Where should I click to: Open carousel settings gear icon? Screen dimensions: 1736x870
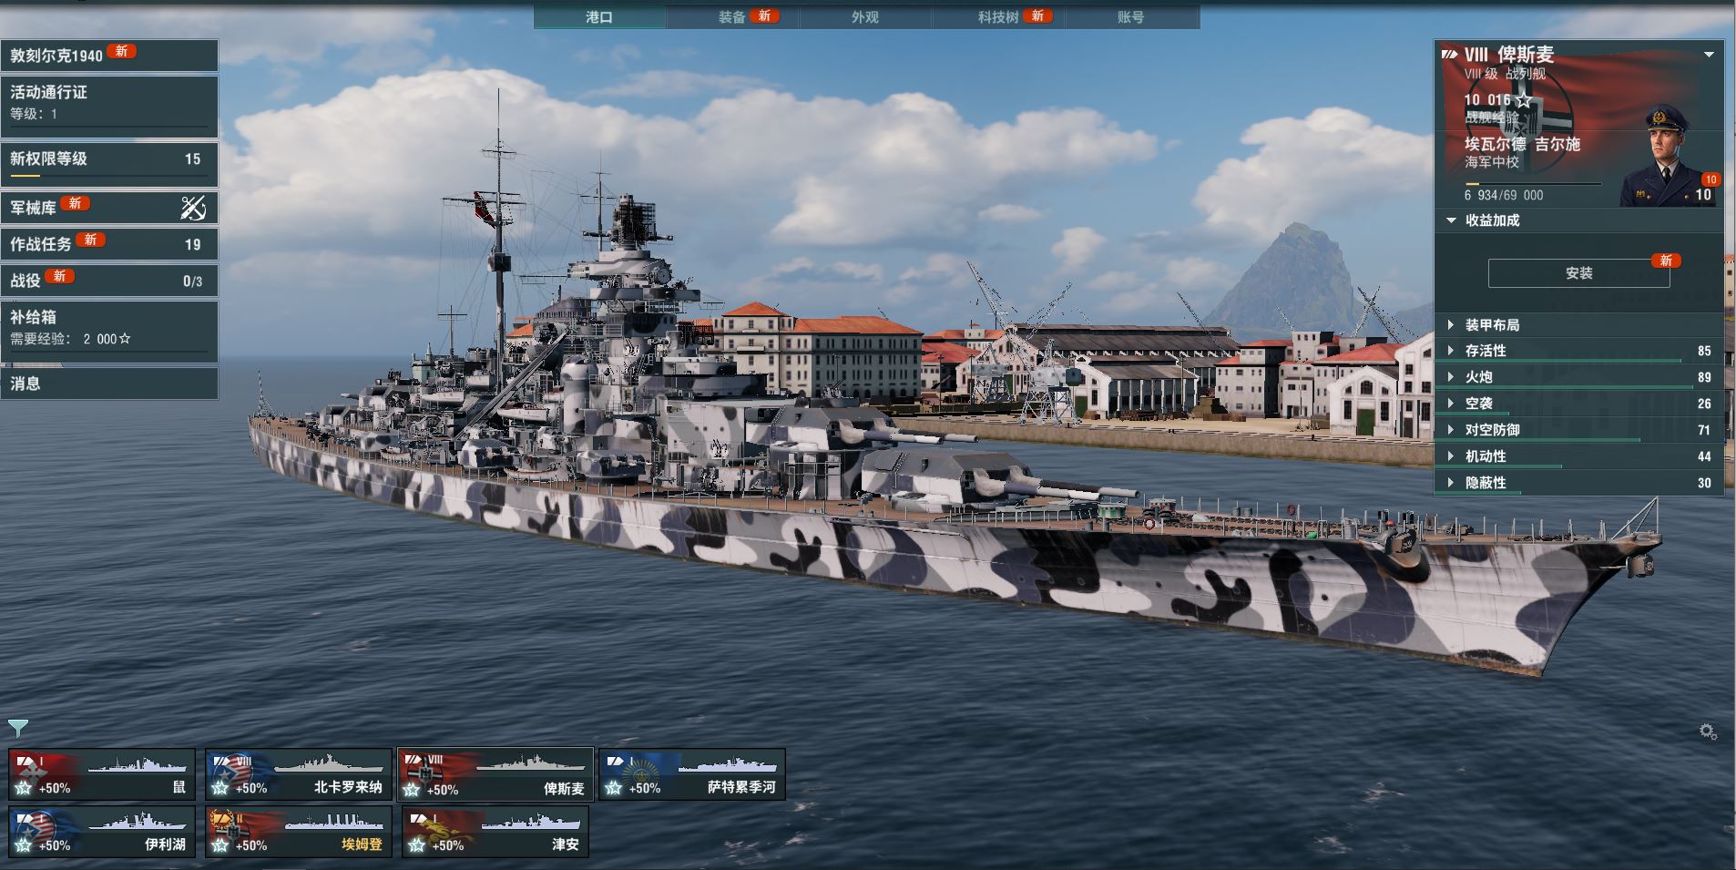pos(1708,732)
